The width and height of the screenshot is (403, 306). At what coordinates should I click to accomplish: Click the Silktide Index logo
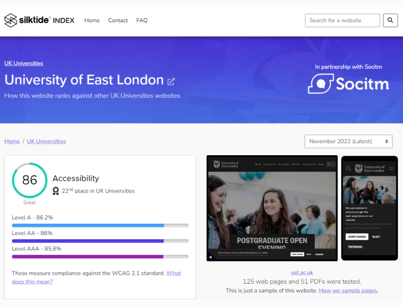(39, 21)
